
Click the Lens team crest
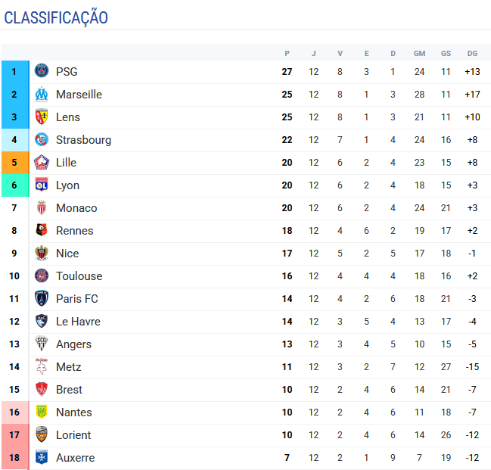[42, 117]
